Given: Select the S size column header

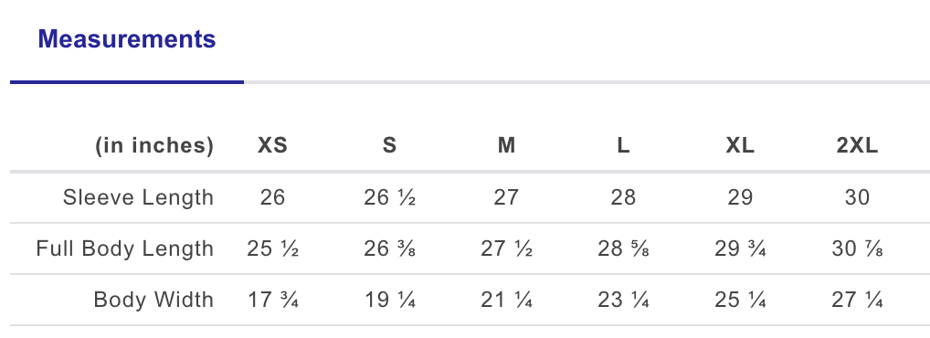Looking at the screenshot, I should click(389, 145).
